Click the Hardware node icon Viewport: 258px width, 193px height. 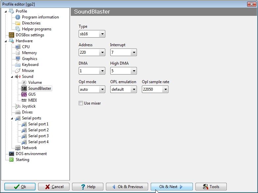coord(12,41)
